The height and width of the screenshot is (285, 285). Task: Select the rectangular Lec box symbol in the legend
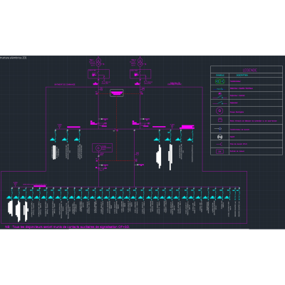click(220, 151)
